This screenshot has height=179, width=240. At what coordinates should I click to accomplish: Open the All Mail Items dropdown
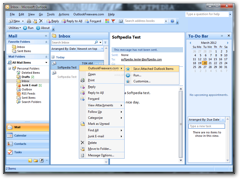point(46,63)
